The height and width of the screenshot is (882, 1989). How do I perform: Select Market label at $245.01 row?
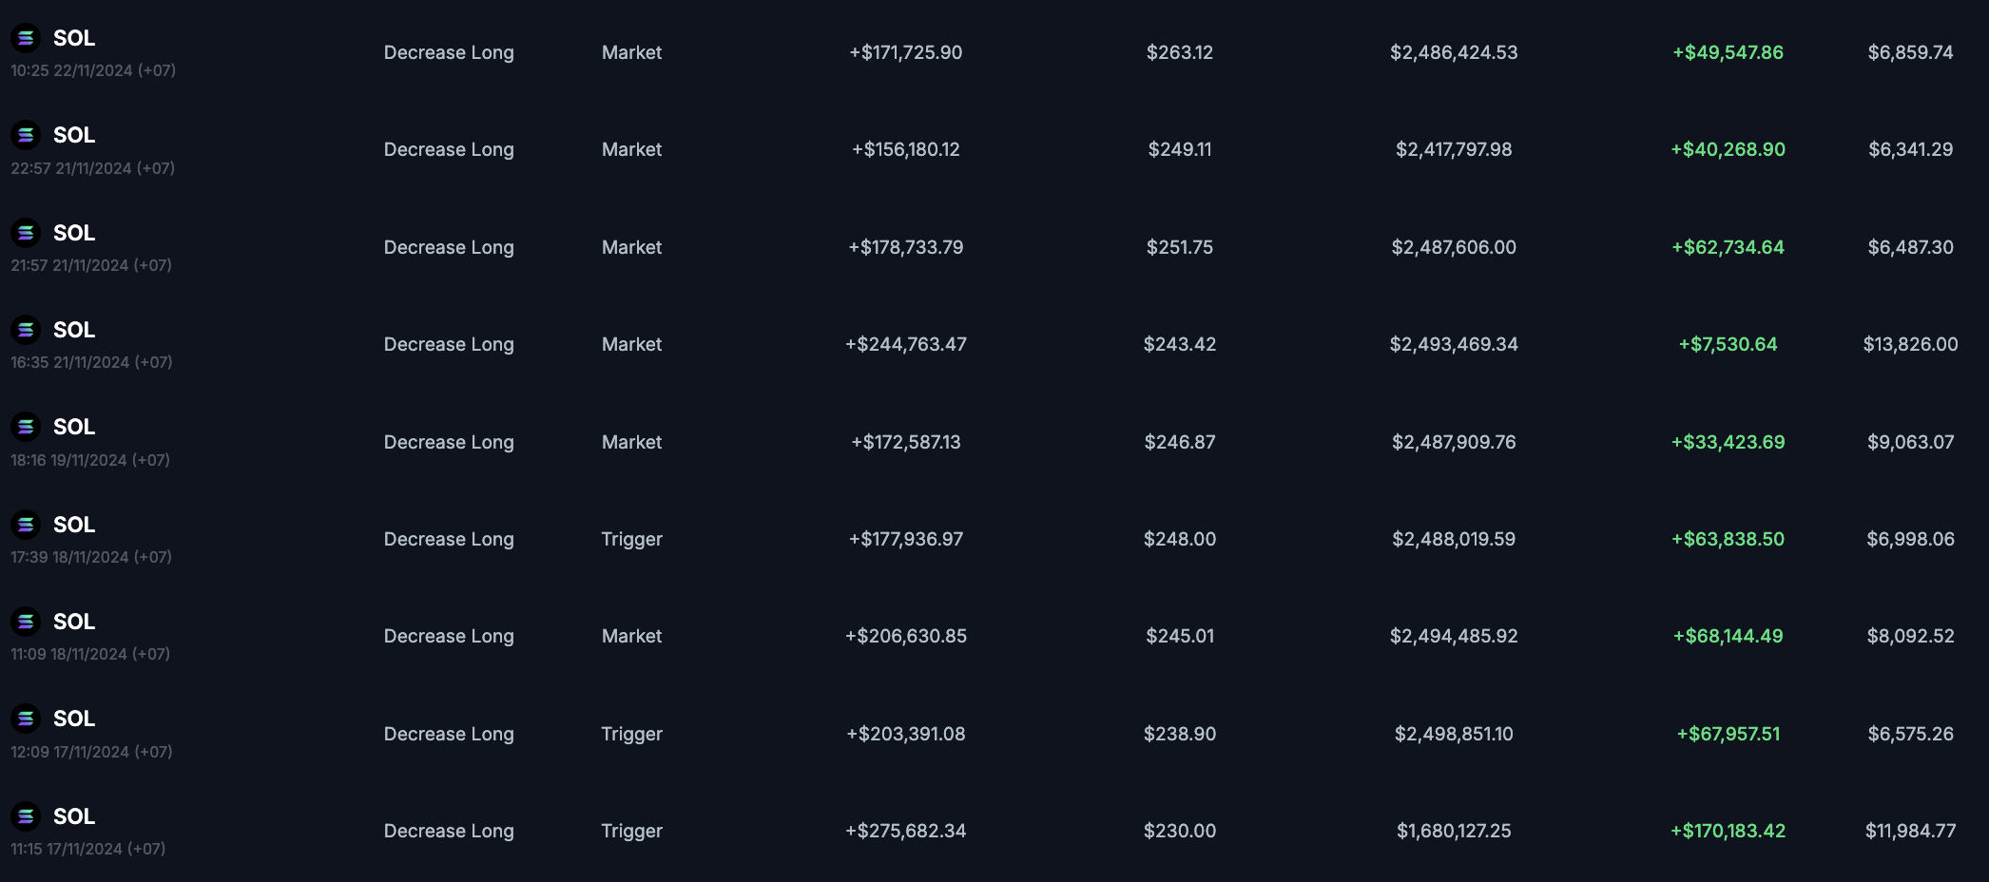pyautogui.click(x=631, y=636)
